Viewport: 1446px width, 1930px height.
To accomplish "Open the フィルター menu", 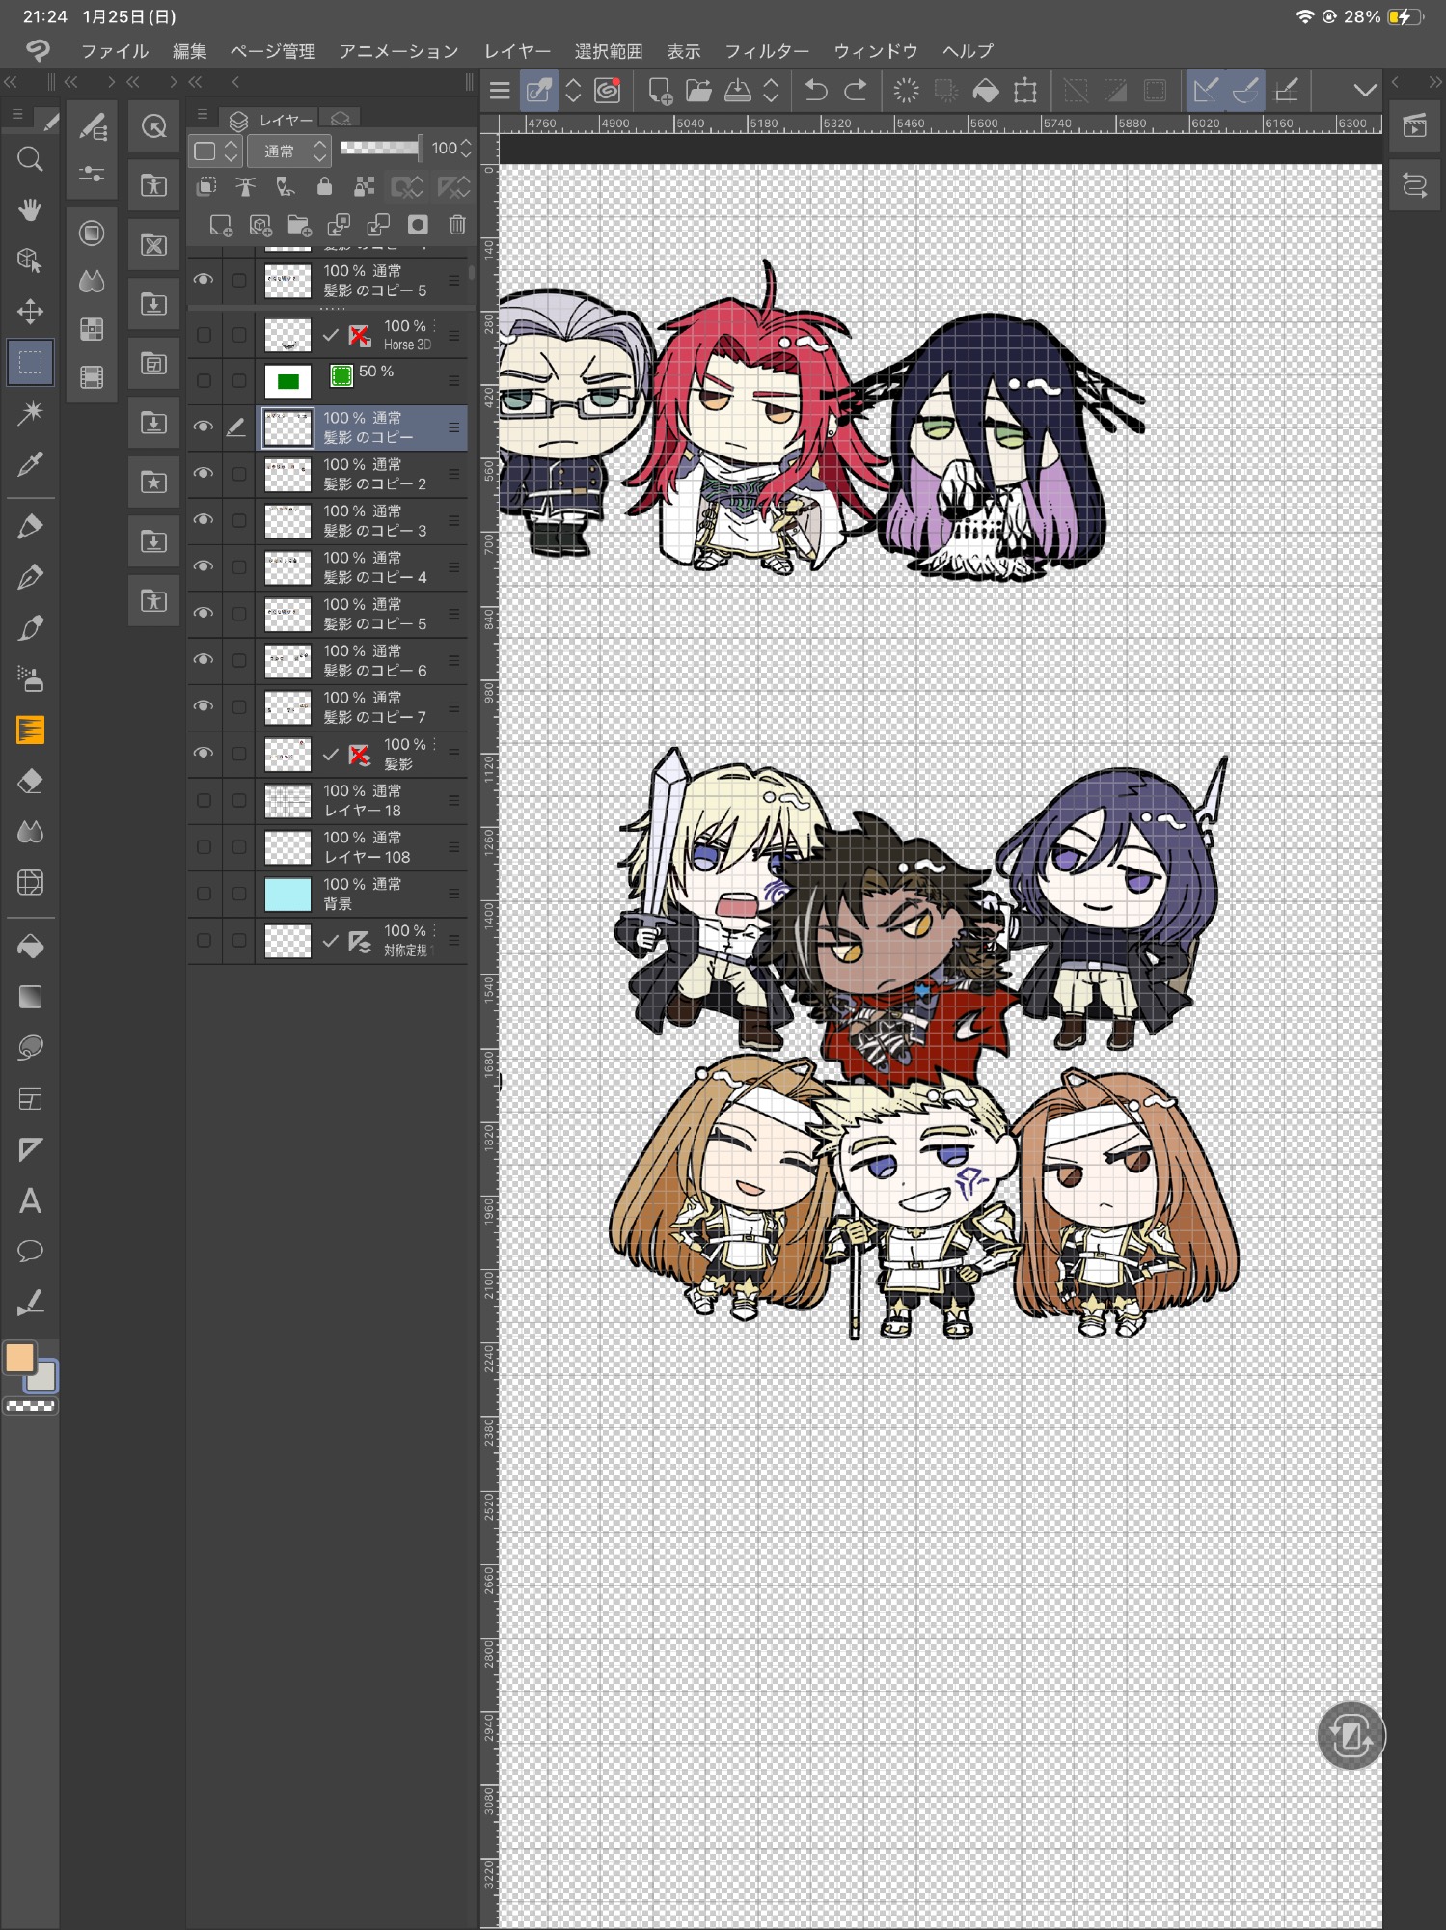I will click(766, 51).
